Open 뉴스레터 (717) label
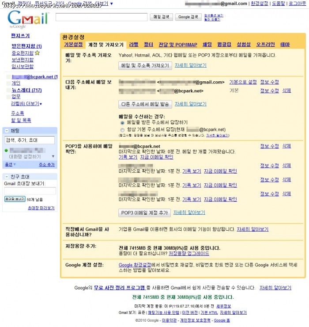The width and height of the screenshot is (309, 327). pyautogui.click(x=26, y=90)
